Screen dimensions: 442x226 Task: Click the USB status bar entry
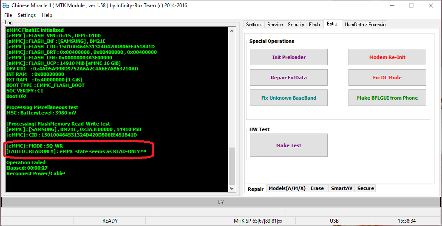point(334,220)
